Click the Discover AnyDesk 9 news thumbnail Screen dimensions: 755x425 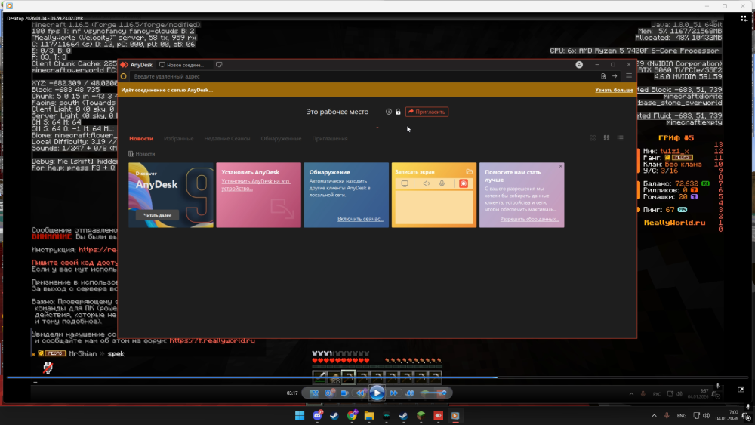pyautogui.click(x=171, y=195)
